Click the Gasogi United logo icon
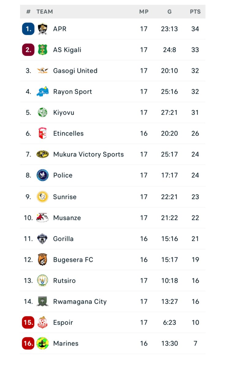 click(x=43, y=71)
